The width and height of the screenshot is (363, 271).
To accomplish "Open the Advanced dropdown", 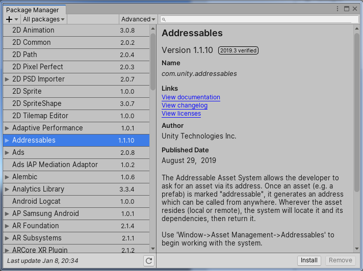I will 138,19.
